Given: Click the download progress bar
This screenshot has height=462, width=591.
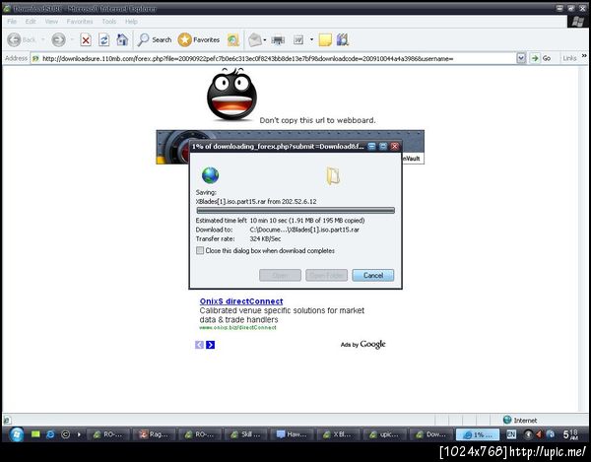Looking at the screenshot, I should click(x=295, y=210).
